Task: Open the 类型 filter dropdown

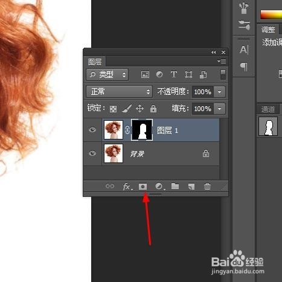Action: click(x=107, y=75)
